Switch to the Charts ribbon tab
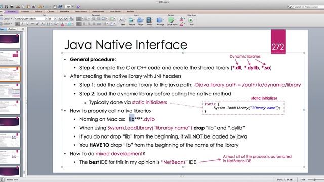Screen dimensions: 324x182 [x=51, y=11]
